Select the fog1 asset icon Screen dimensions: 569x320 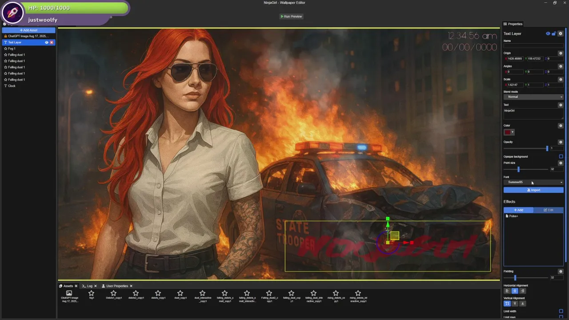[91, 293]
